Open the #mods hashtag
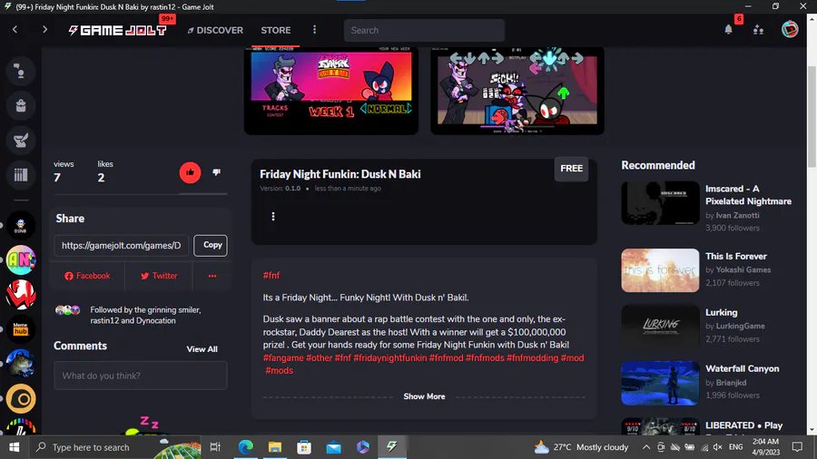 coord(280,370)
